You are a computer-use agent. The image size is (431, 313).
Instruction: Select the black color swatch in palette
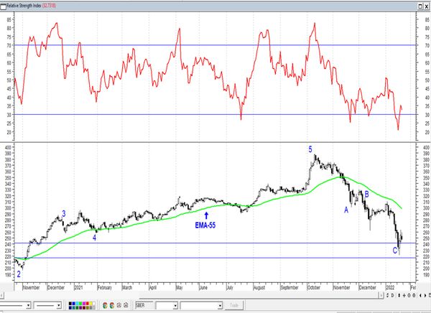click(x=70, y=302)
